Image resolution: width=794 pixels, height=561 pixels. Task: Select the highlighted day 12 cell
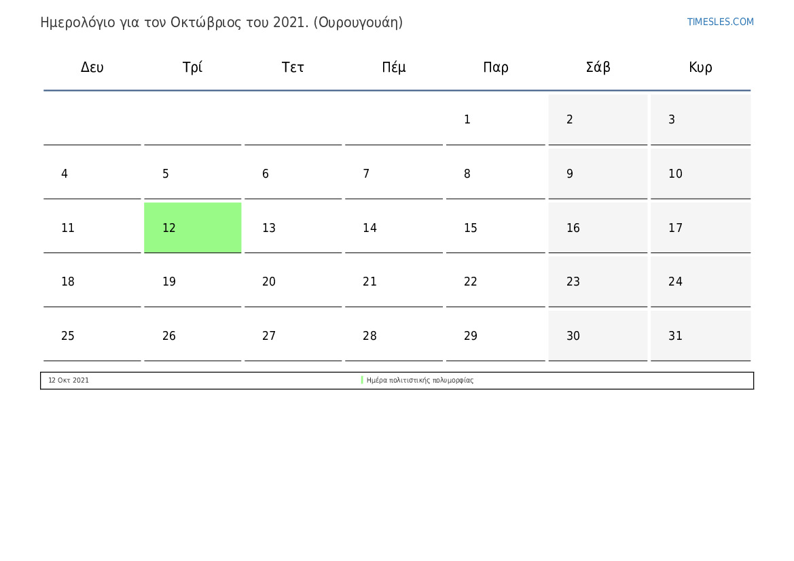click(x=192, y=228)
